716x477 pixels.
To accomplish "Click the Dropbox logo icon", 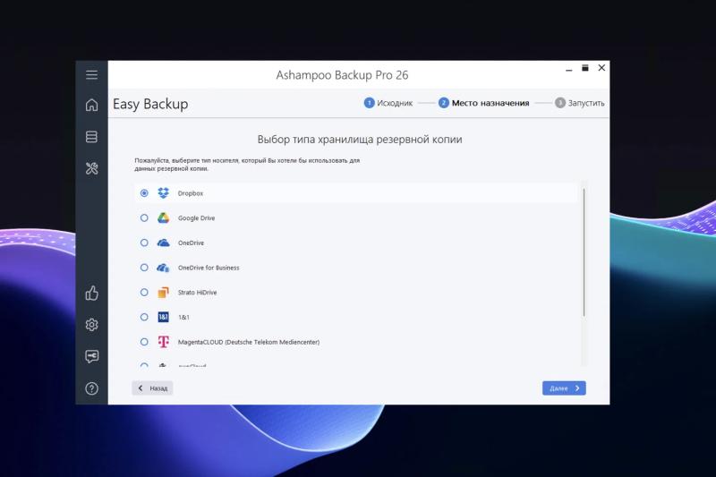I will pyautogui.click(x=163, y=193).
